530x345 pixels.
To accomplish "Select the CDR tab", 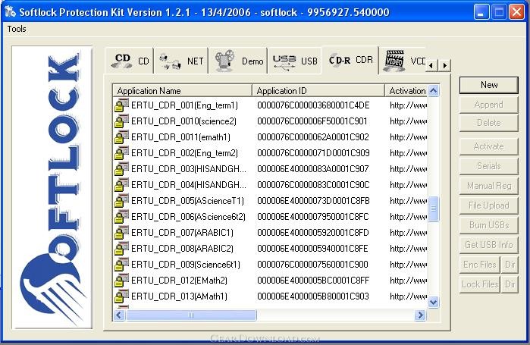I will pos(350,60).
